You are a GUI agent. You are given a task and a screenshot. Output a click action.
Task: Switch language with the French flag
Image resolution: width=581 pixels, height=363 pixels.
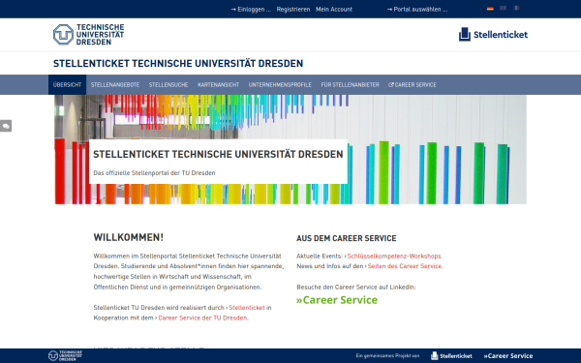[x=516, y=8]
